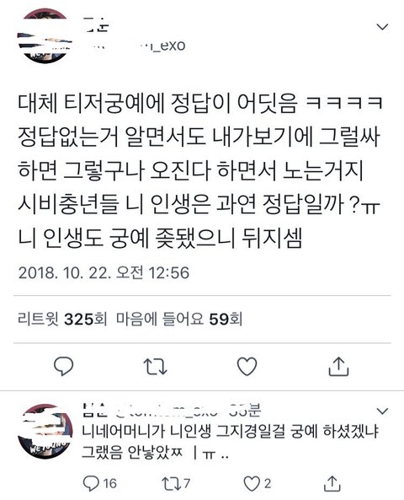Open the reply author's handle
The width and height of the screenshot is (404, 500).
(167, 411)
